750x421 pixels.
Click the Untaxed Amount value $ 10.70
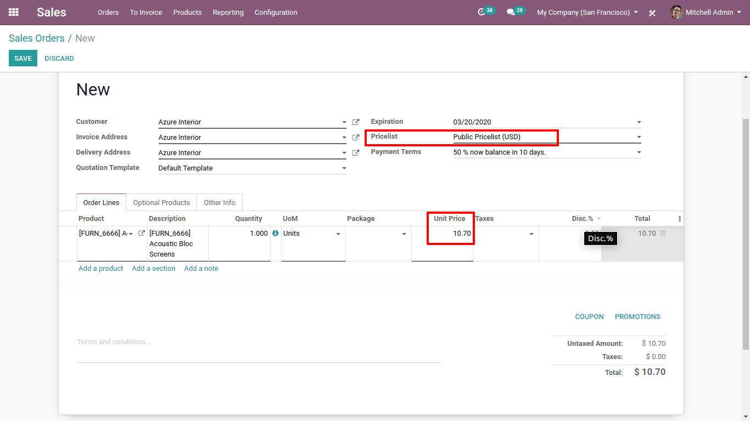pos(654,344)
